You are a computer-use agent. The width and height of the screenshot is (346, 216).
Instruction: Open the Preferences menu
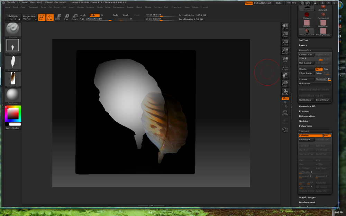[x=119, y=7]
